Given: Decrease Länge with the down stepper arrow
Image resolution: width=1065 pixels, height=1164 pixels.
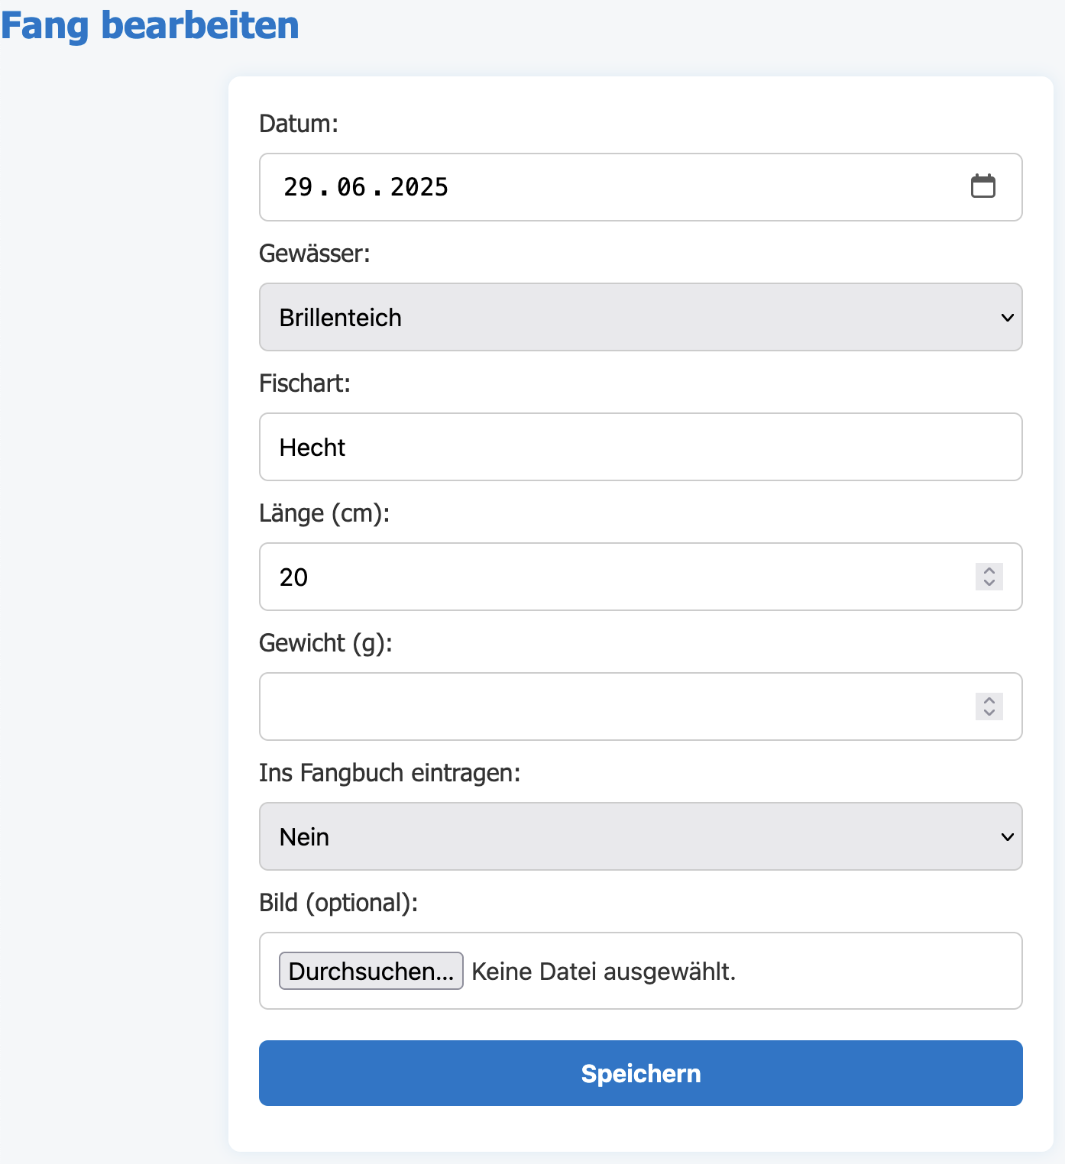Looking at the screenshot, I should click(x=989, y=584).
